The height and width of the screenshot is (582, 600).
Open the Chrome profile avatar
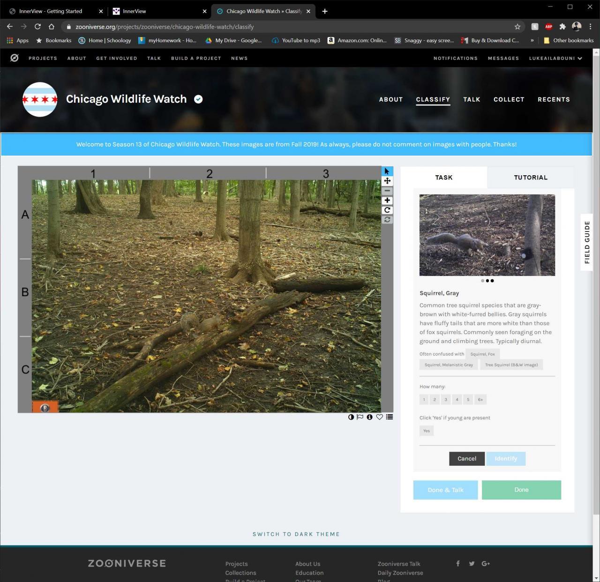577,27
